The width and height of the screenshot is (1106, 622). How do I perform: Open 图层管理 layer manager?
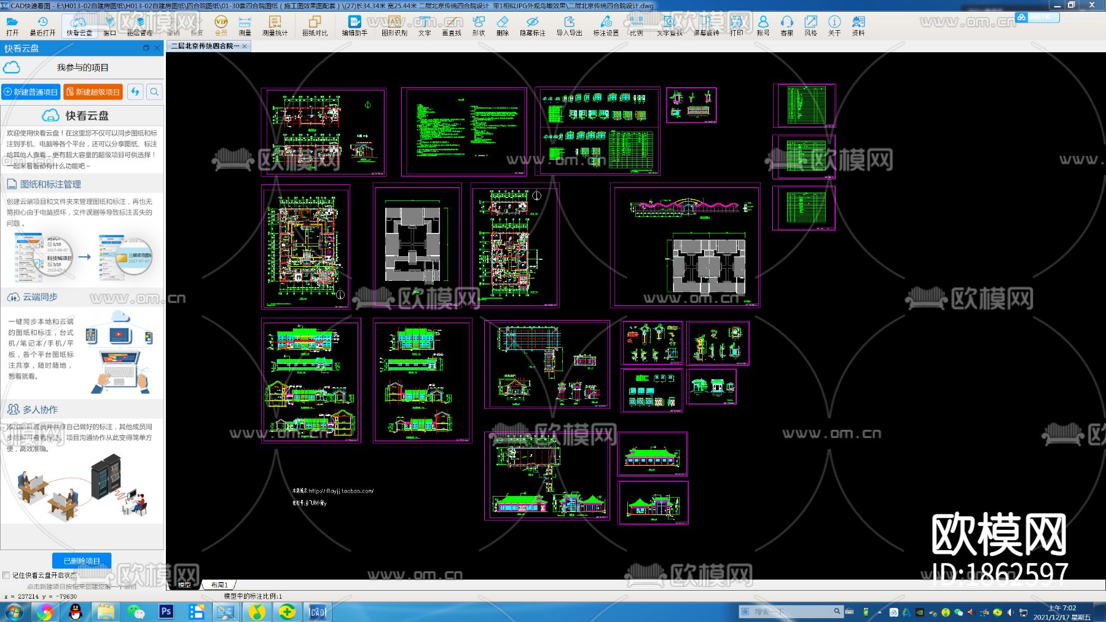[x=139, y=26]
